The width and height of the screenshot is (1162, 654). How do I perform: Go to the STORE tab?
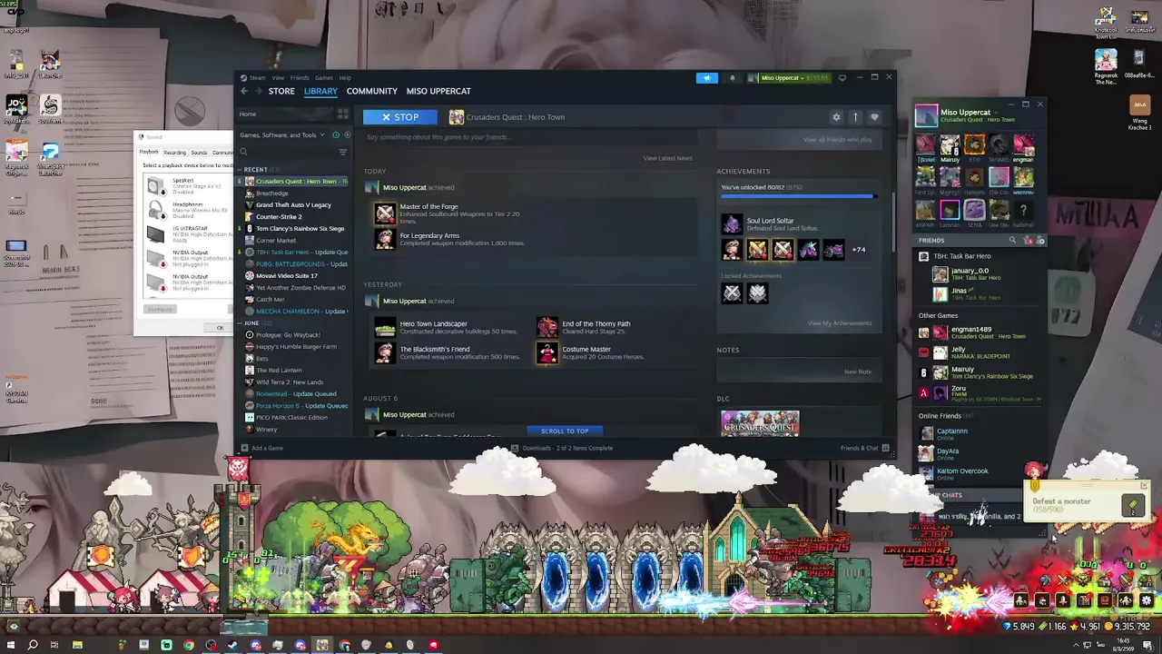point(281,91)
